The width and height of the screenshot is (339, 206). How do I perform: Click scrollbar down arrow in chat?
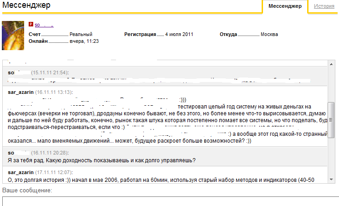pos(331,180)
